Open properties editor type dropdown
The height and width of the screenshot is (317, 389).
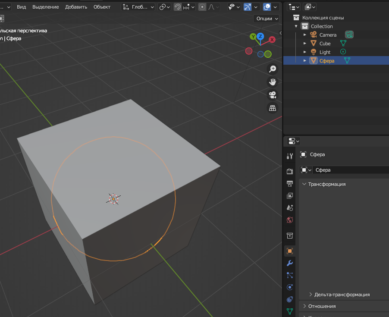294,141
